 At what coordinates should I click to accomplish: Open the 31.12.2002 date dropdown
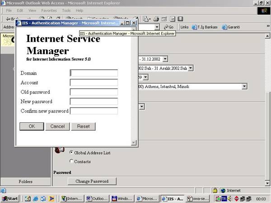(x=165, y=59)
